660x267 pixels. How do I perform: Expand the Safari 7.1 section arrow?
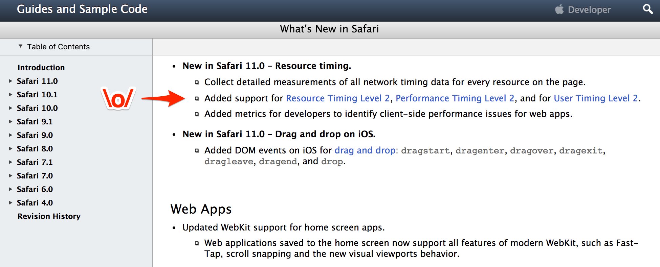click(x=10, y=162)
